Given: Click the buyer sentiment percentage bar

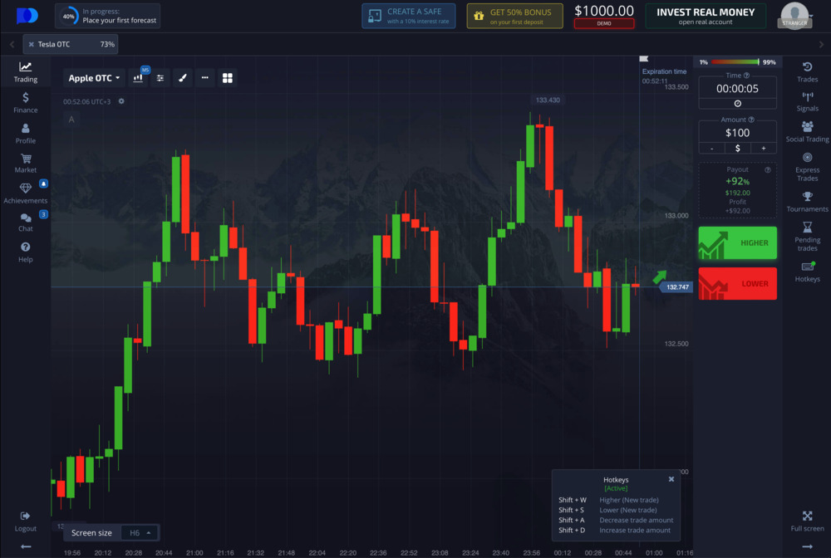Looking at the screenshot, I should (735, 61).
